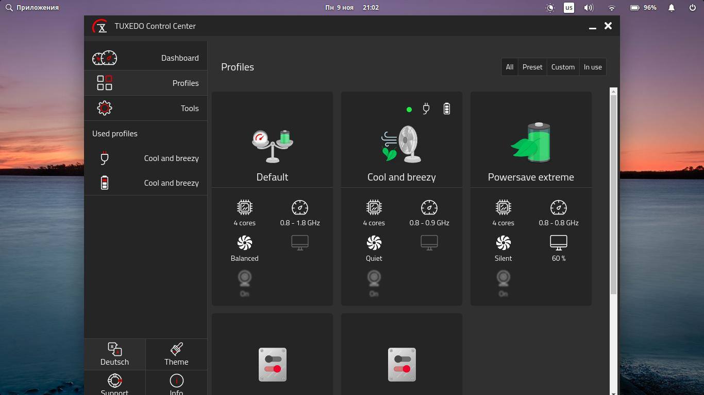The image size is (704, 395).
Task: Select the Powersave extreme profile title
Action: (531, 177)
